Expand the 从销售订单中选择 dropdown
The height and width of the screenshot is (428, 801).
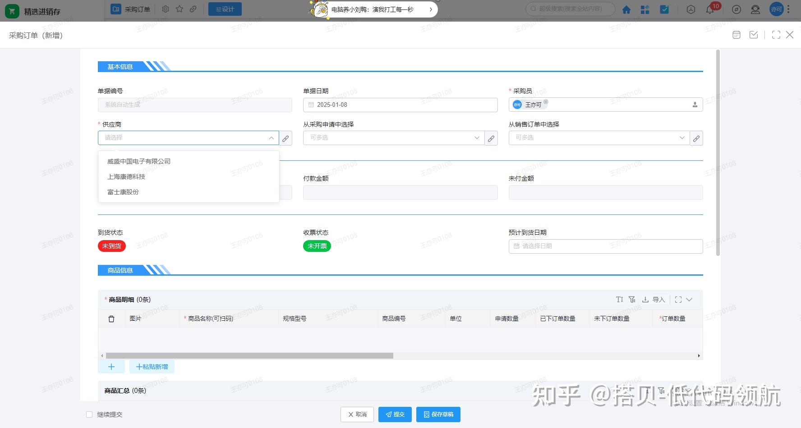[682, 138]
